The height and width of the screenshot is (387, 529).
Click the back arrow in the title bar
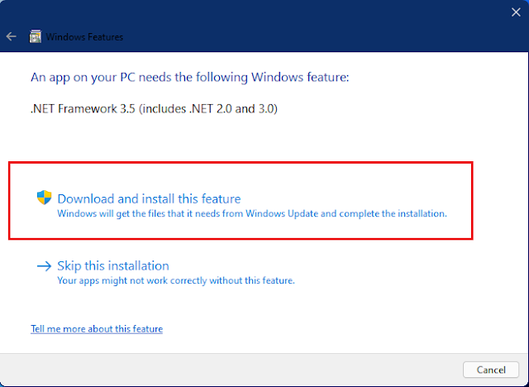pos(12,37)
